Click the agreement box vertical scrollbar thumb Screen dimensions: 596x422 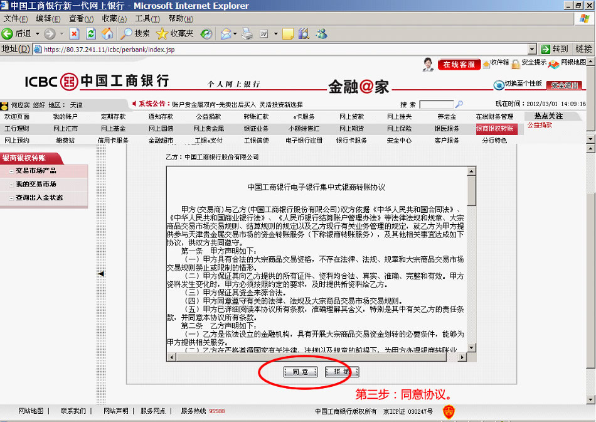[471, 191]
